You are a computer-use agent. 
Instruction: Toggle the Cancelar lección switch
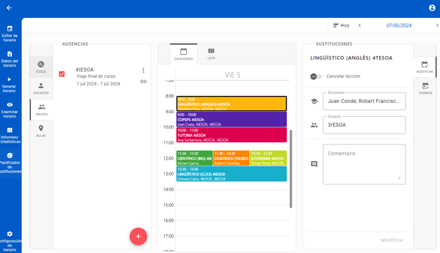pos(316,76)
